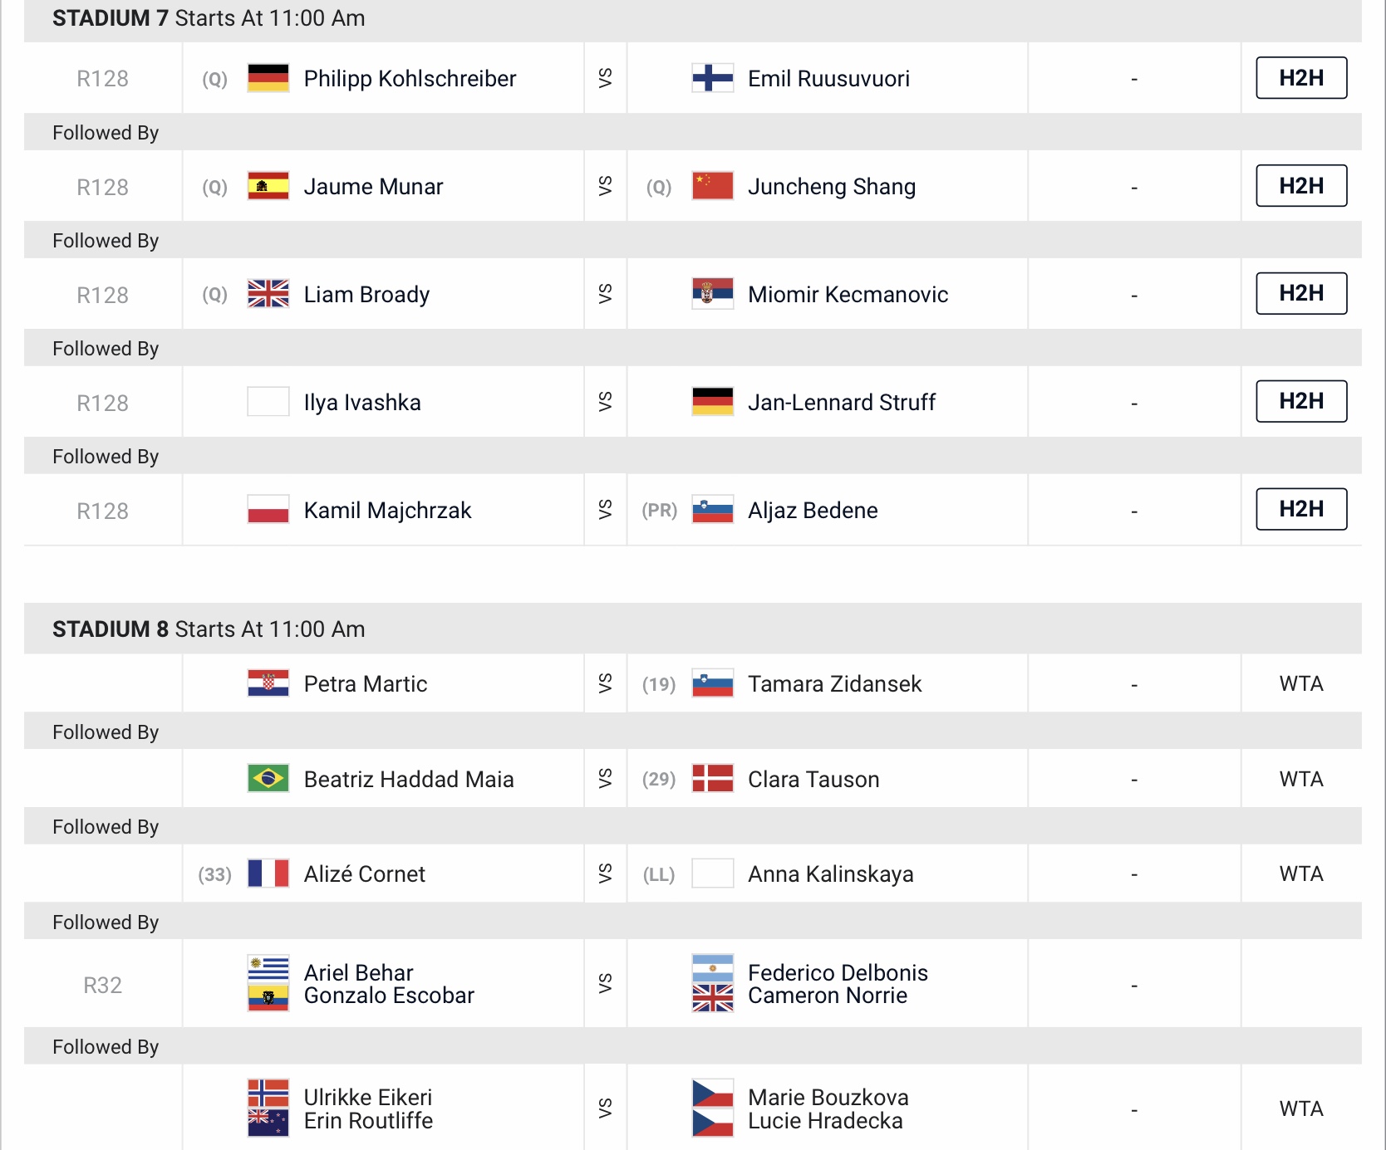Open Cameron Norrie player name
The width and height of the screenshot is (1386, 1150).
pos(828,996)
